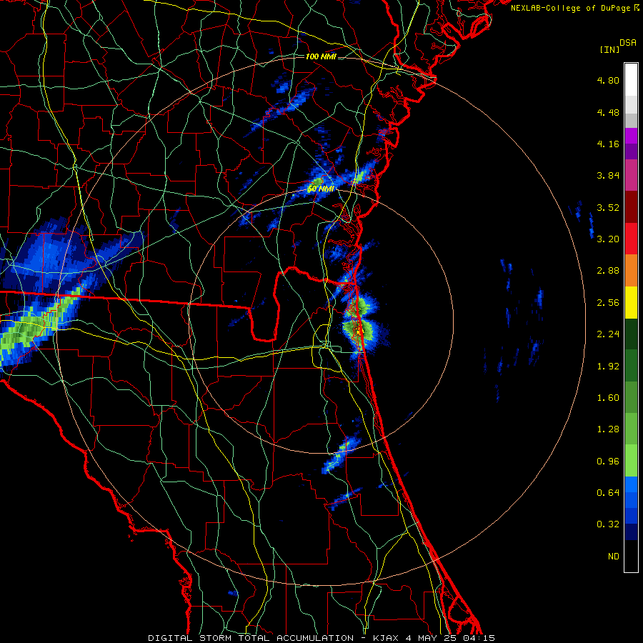
Task: Click the bright red swatch in the legend
Action: pos(631,239)
